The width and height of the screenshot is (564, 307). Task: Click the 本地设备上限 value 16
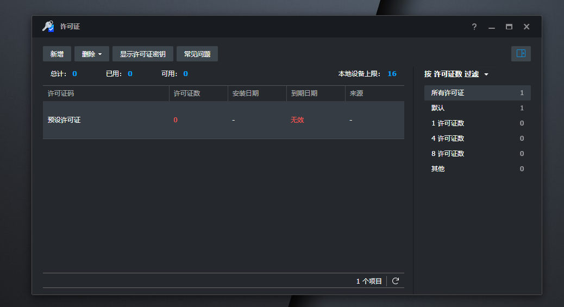coord(392,74)
